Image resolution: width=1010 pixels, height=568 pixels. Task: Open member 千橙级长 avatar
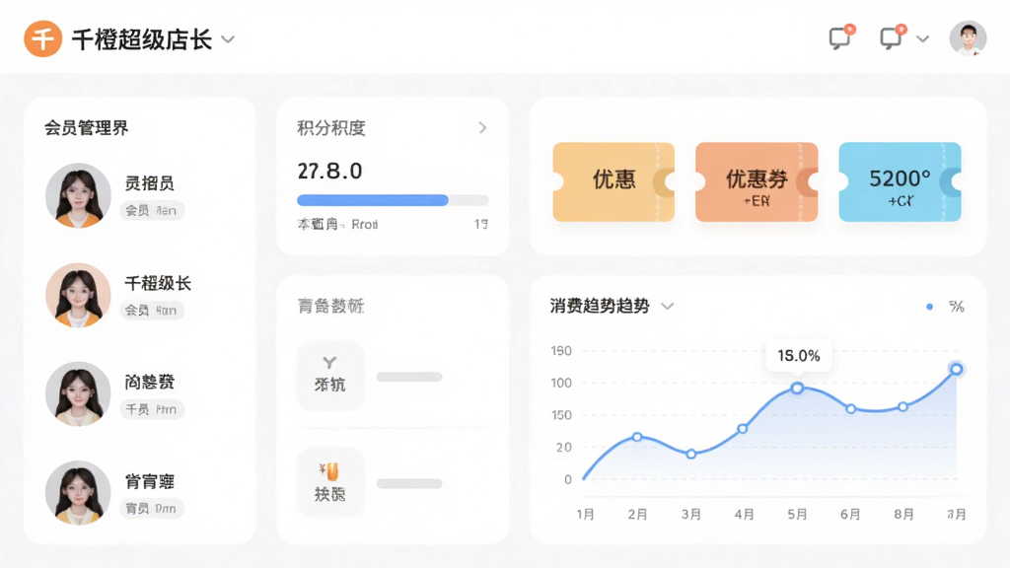pos(78,295)
